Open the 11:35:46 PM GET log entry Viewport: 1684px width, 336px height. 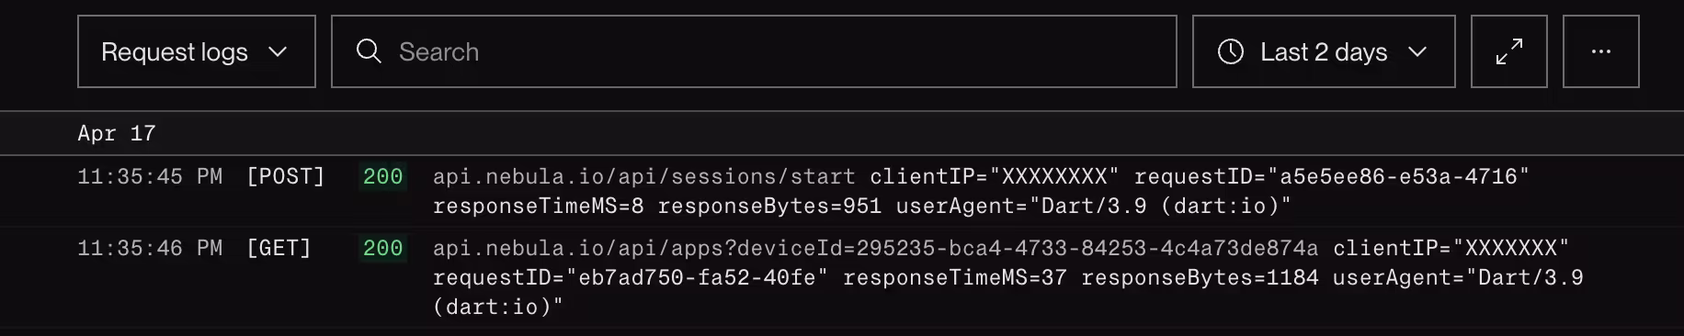coord(842,277)
